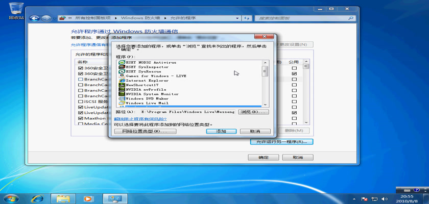This screenshot has width=429, height=204.
Task: Pick NVIDIA System Monitor from the list
Action: [152, 94]
